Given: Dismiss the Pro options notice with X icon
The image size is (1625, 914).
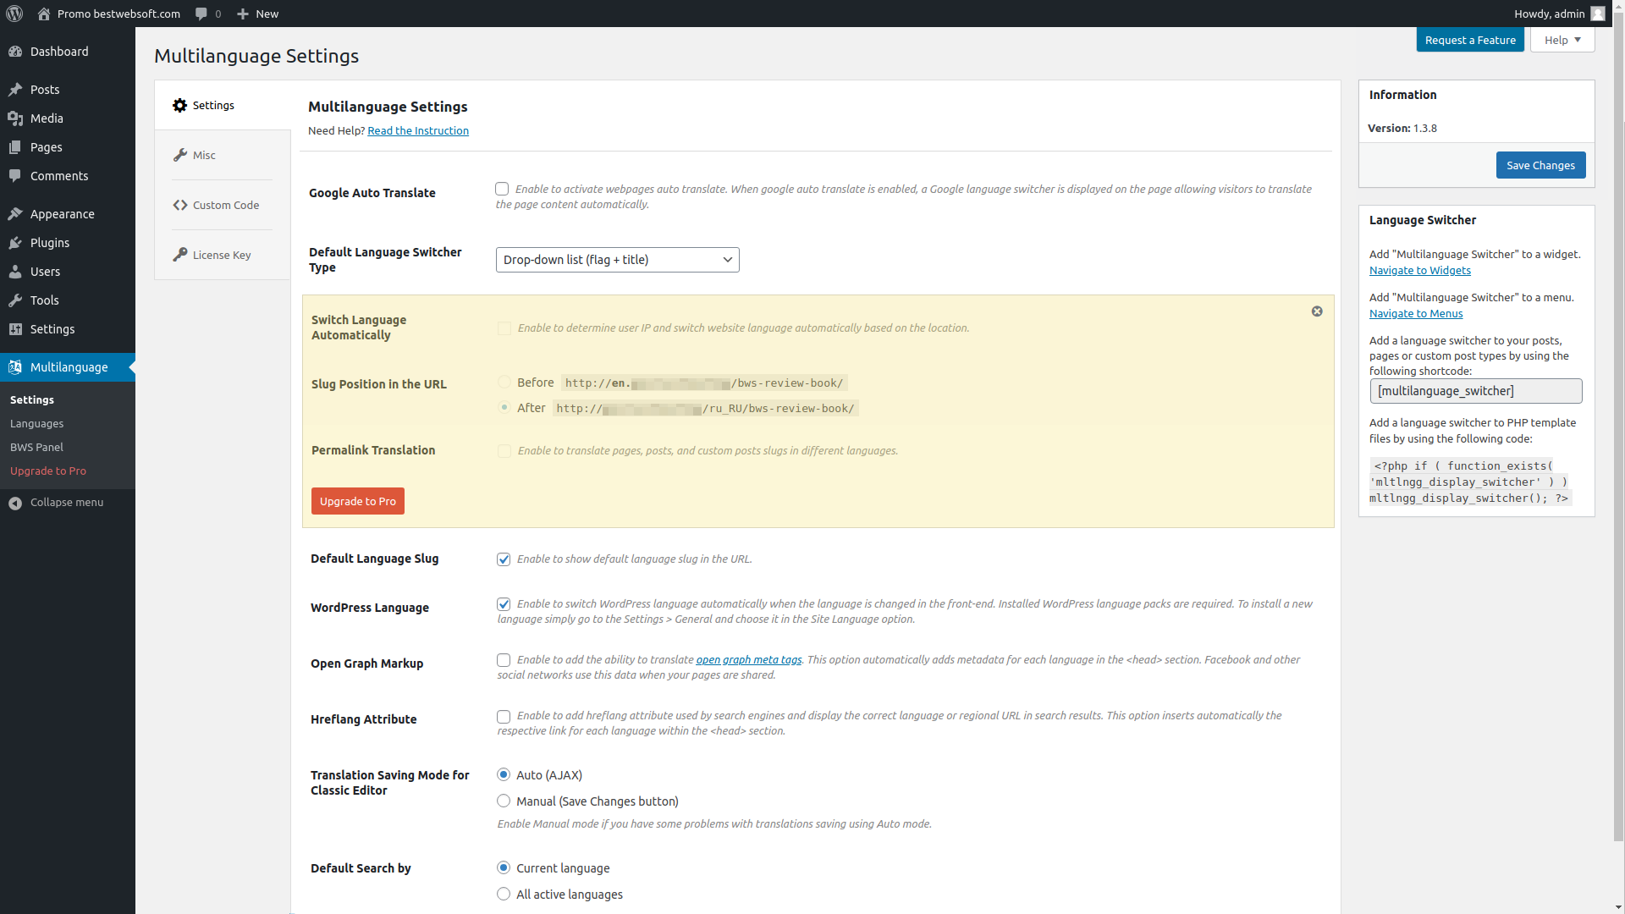Looking at the screenshot, I should (1317, 311).
